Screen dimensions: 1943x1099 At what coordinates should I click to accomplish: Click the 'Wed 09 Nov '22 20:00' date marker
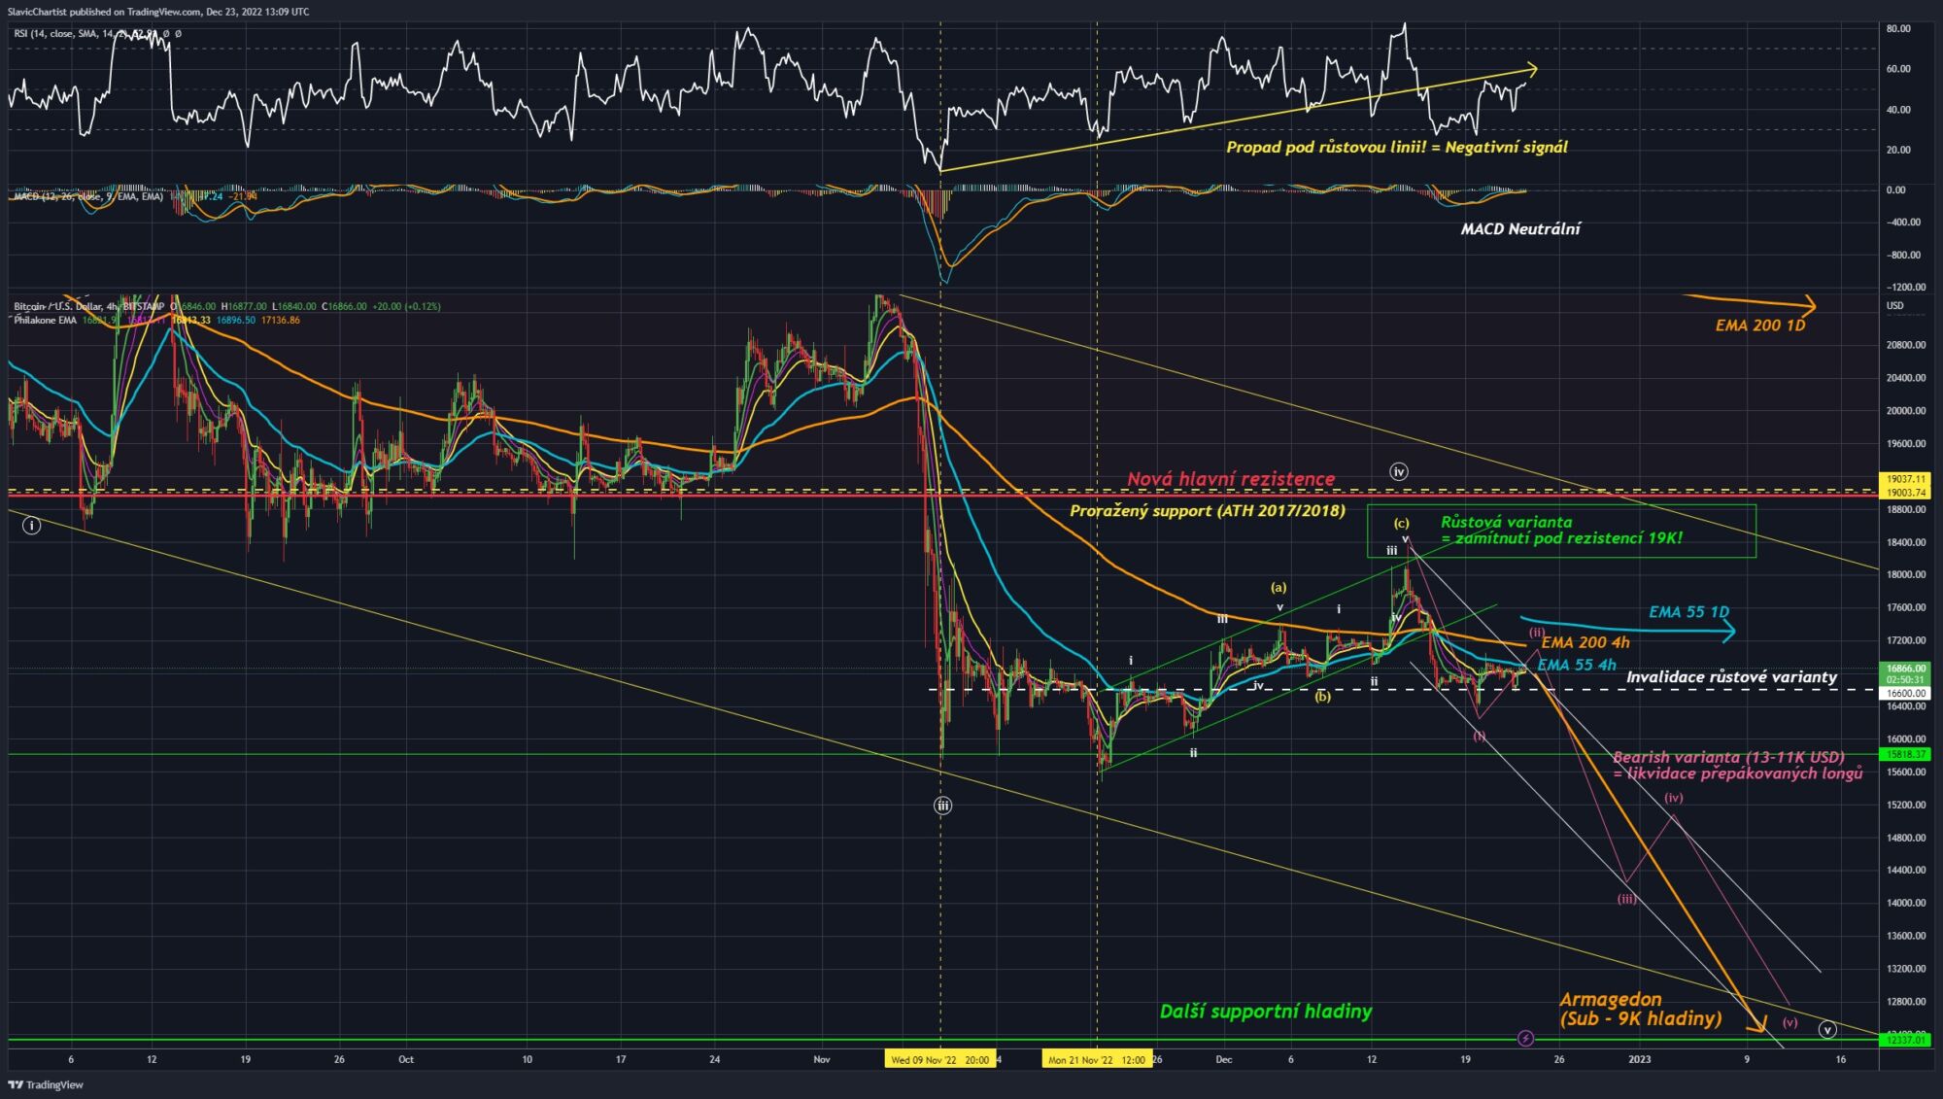tap(939, 1060)
